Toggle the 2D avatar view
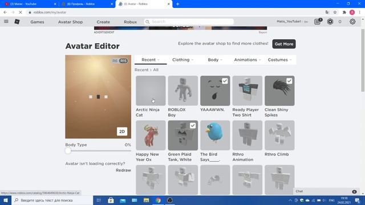 pyautogui.click(x=122, y=132)
